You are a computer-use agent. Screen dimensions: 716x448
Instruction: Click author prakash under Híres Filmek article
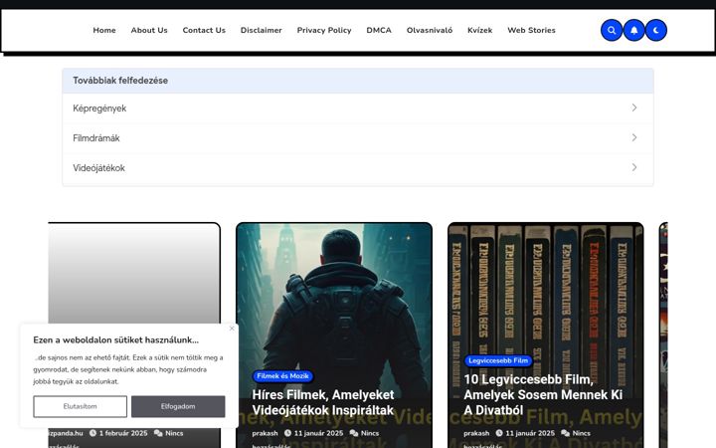tap(265, 433)
